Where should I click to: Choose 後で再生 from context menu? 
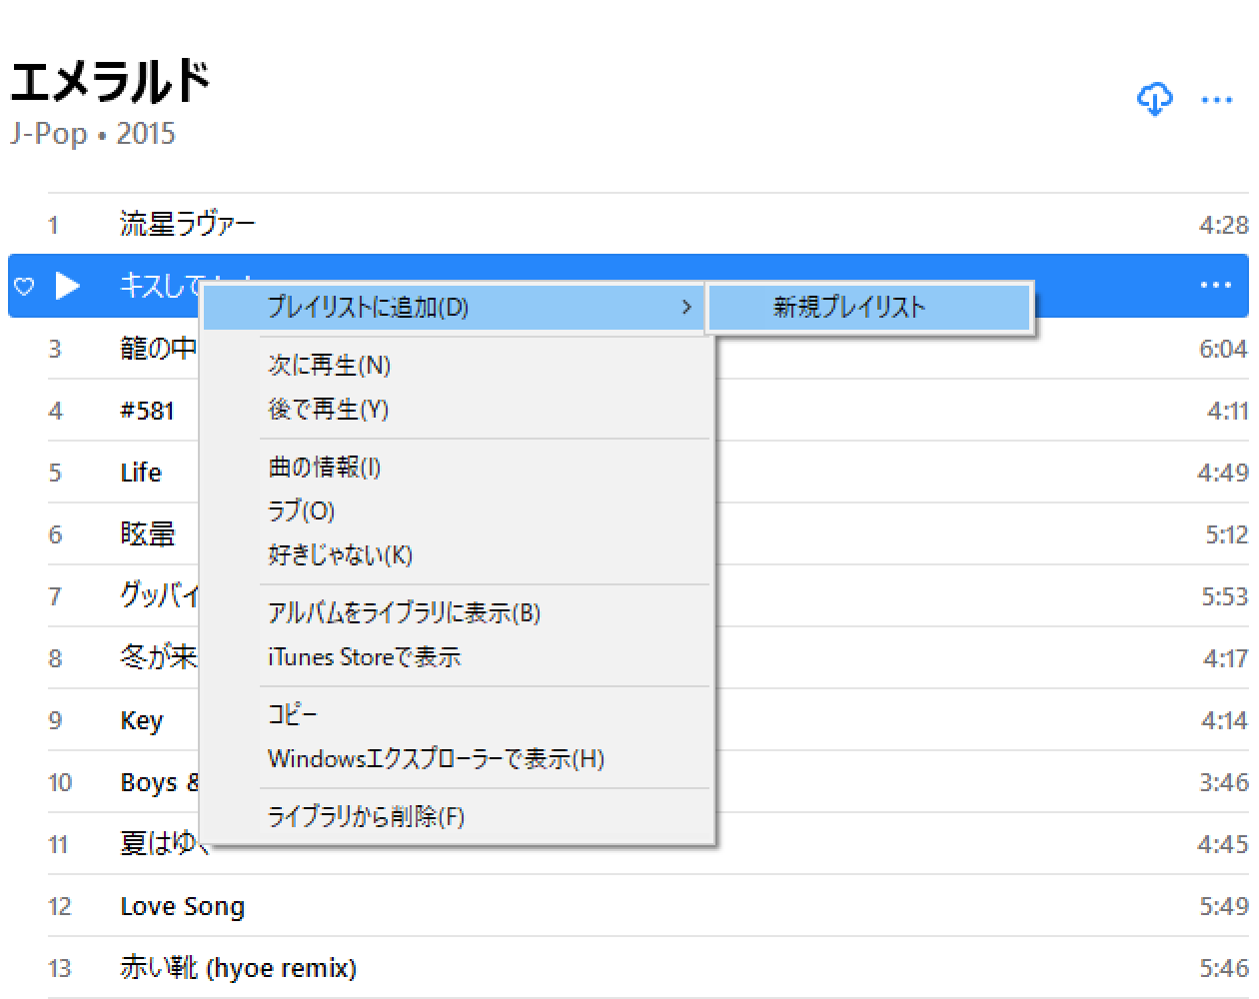(x=328, y=410)
